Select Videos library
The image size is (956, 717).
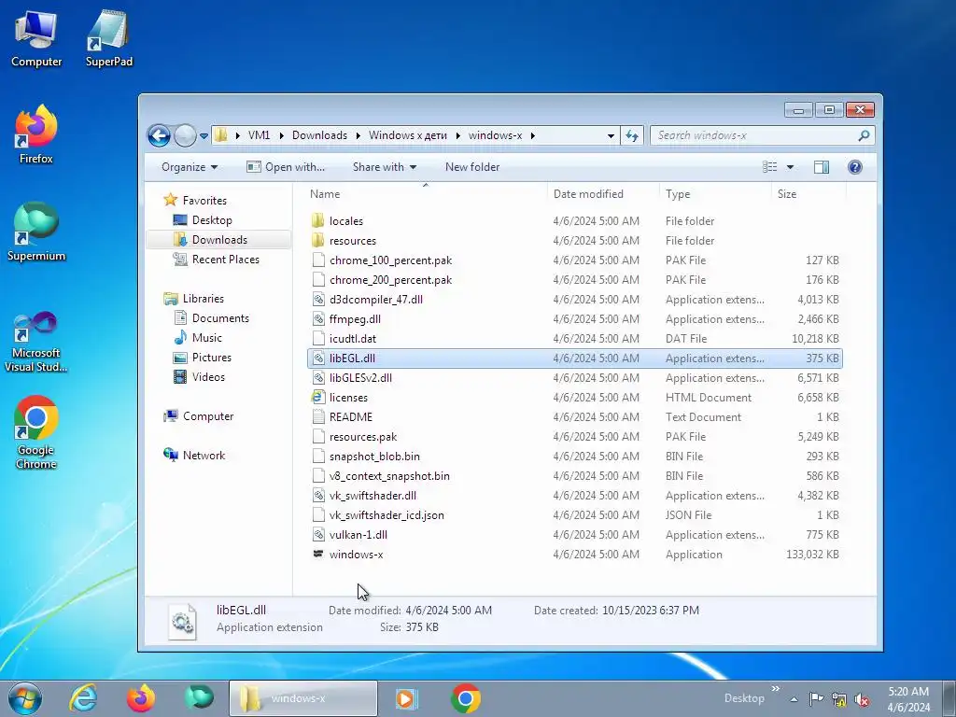click(208, 377)
